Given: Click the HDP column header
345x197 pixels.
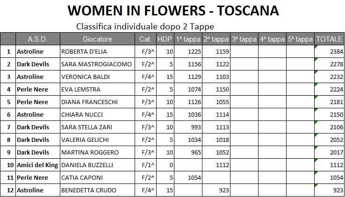Looking at the screenshot, I should coord(165,39).
